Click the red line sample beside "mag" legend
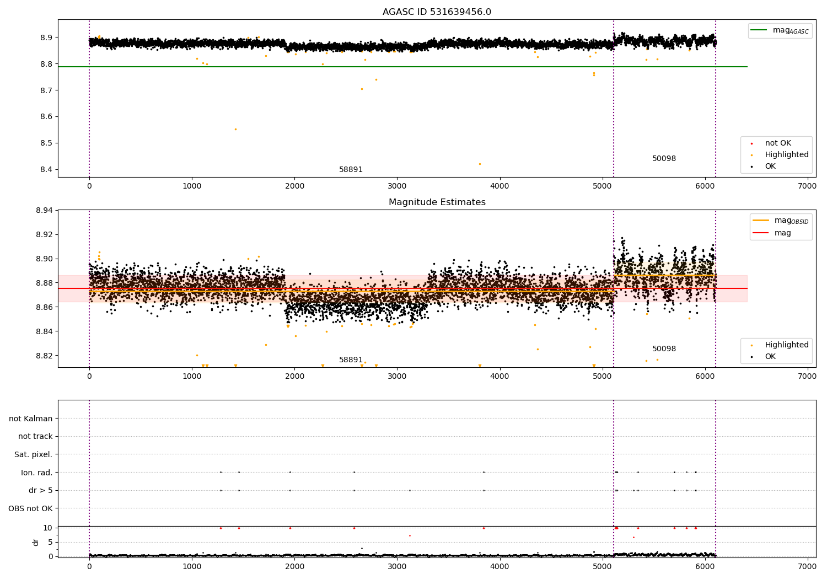This screenshot has height=579, width=827. [761, 233]
